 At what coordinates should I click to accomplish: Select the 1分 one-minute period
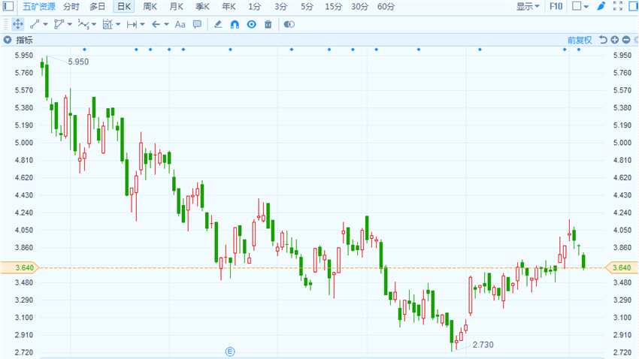(x=254, y=7)
